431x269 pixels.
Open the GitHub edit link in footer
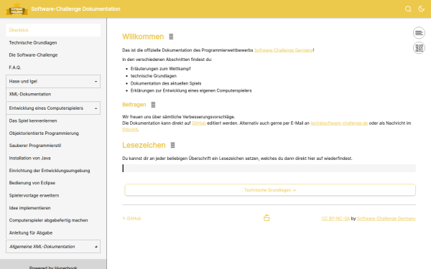tap(131, 219)
